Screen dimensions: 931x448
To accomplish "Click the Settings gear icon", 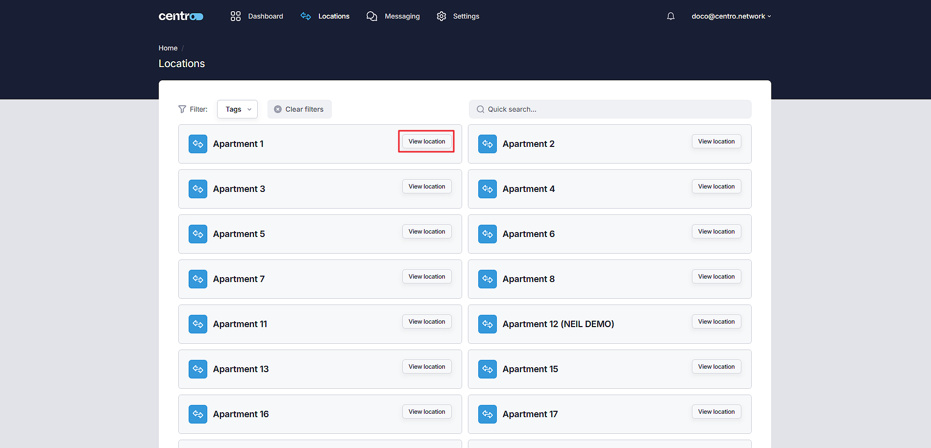I will click(441, 16).
